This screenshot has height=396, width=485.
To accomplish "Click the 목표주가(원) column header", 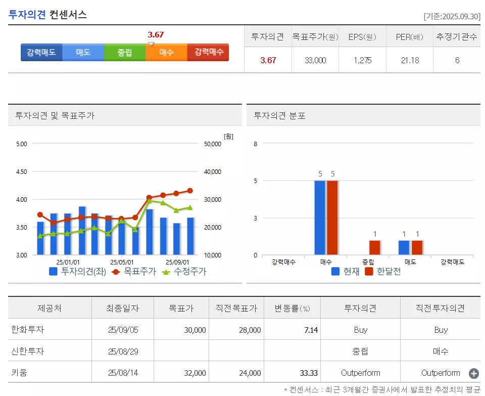I will coord(315,35).
